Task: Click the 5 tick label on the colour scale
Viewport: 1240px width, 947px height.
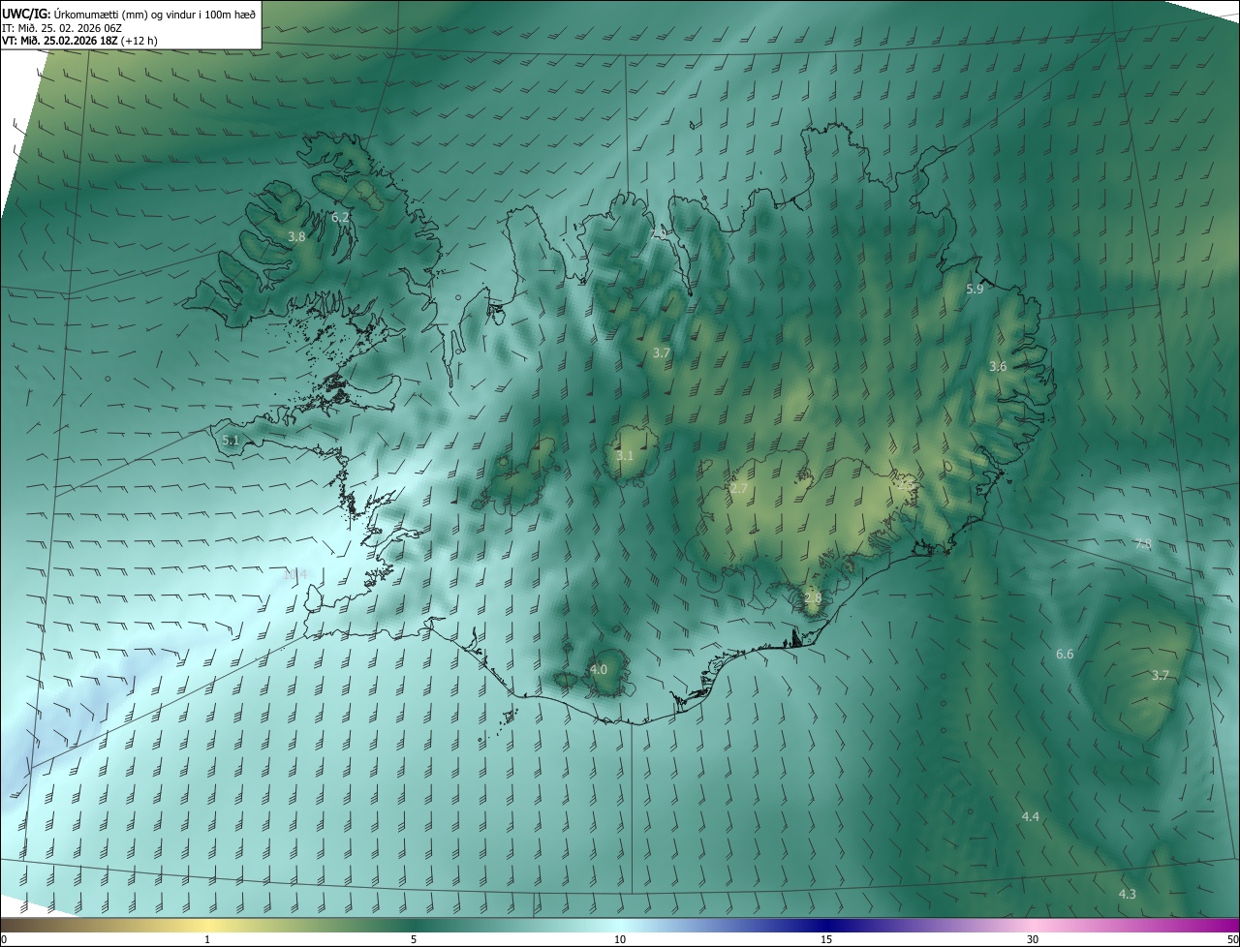Action: [x=414, y=939]
